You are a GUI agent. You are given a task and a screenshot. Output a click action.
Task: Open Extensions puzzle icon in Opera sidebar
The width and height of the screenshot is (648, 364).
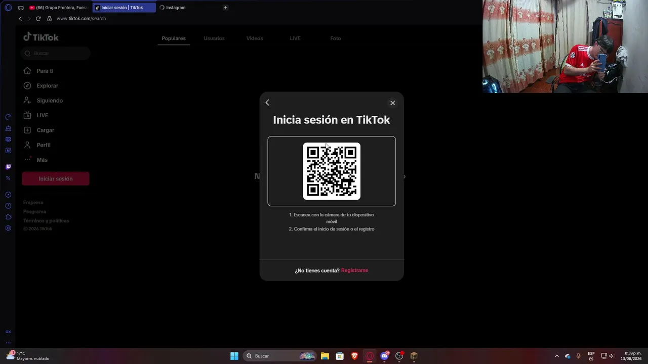(8, 217)
